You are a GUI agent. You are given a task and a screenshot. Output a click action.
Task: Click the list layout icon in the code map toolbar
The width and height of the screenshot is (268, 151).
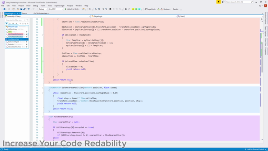(x=23, y=23)
